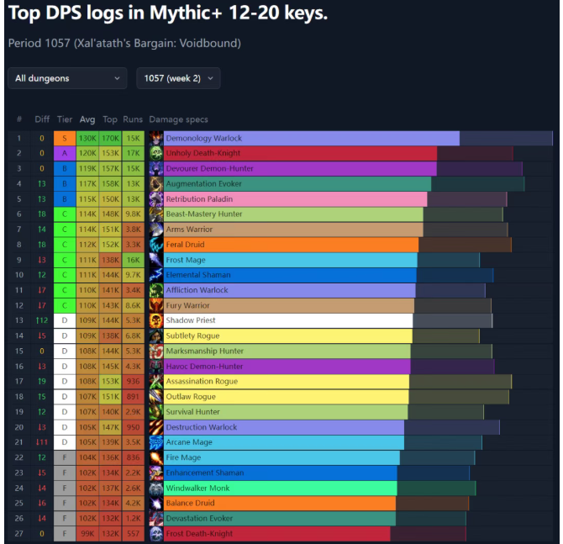
Task: Open the Frost Mage spec link
Action: pos(186,260)
